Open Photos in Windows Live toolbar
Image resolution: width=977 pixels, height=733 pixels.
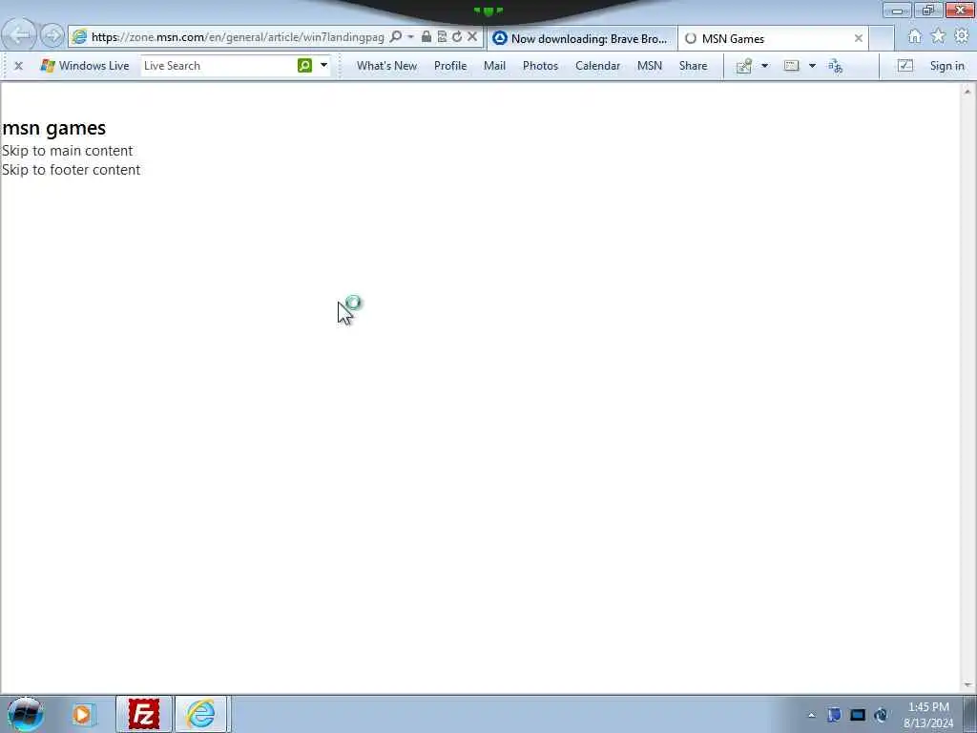(540, 66)
